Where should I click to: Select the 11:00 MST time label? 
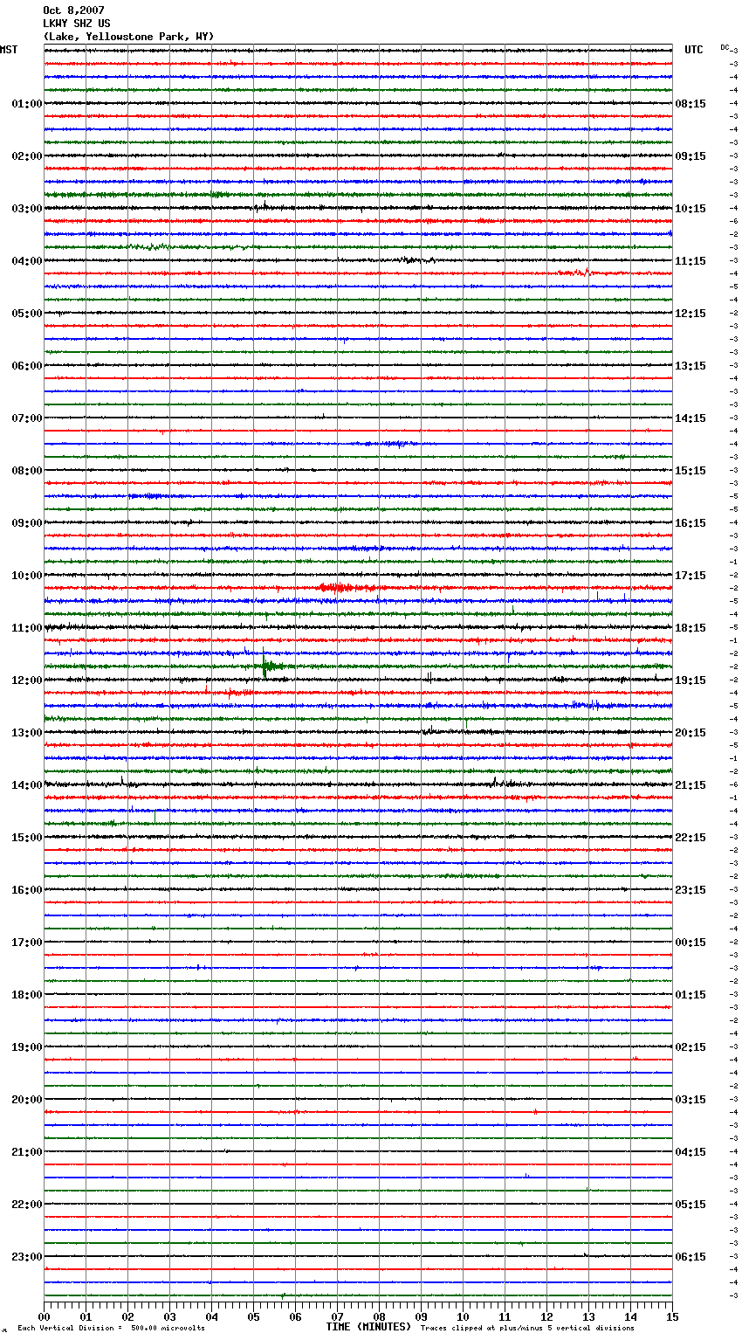27,628
